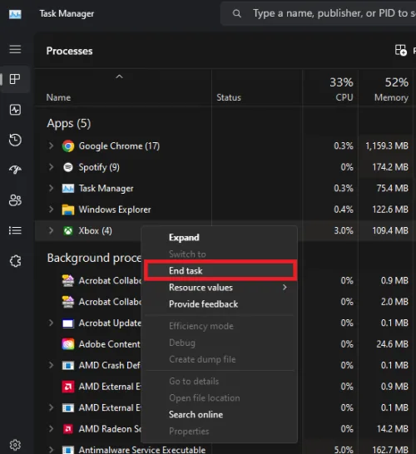
Task: Expand the Acrobat Update process row
Action: pyautogui.click(x=51, y=323)
